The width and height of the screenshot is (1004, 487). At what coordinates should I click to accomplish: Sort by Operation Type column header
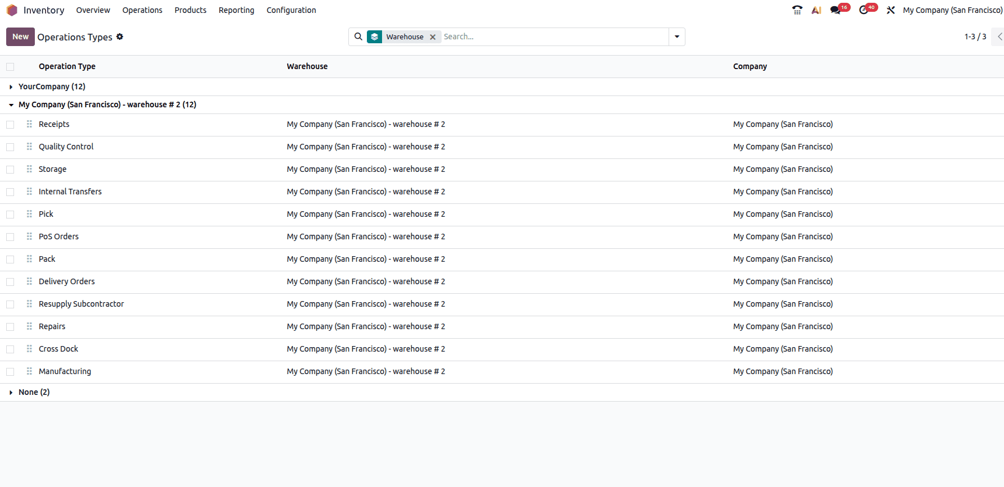tap(67, 66)
